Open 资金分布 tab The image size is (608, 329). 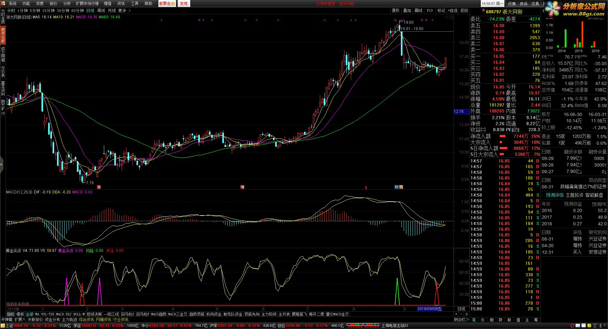coord(52,320)
